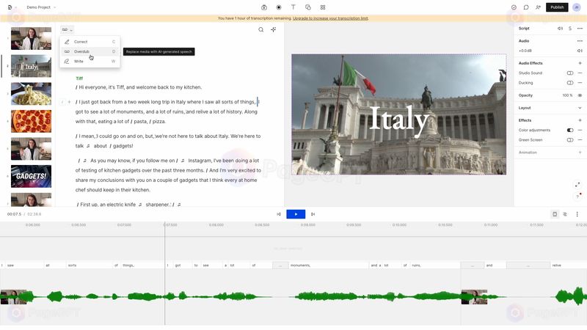587x330 pixels.
Task: Add a new visual effect
Action: (580, 120)
